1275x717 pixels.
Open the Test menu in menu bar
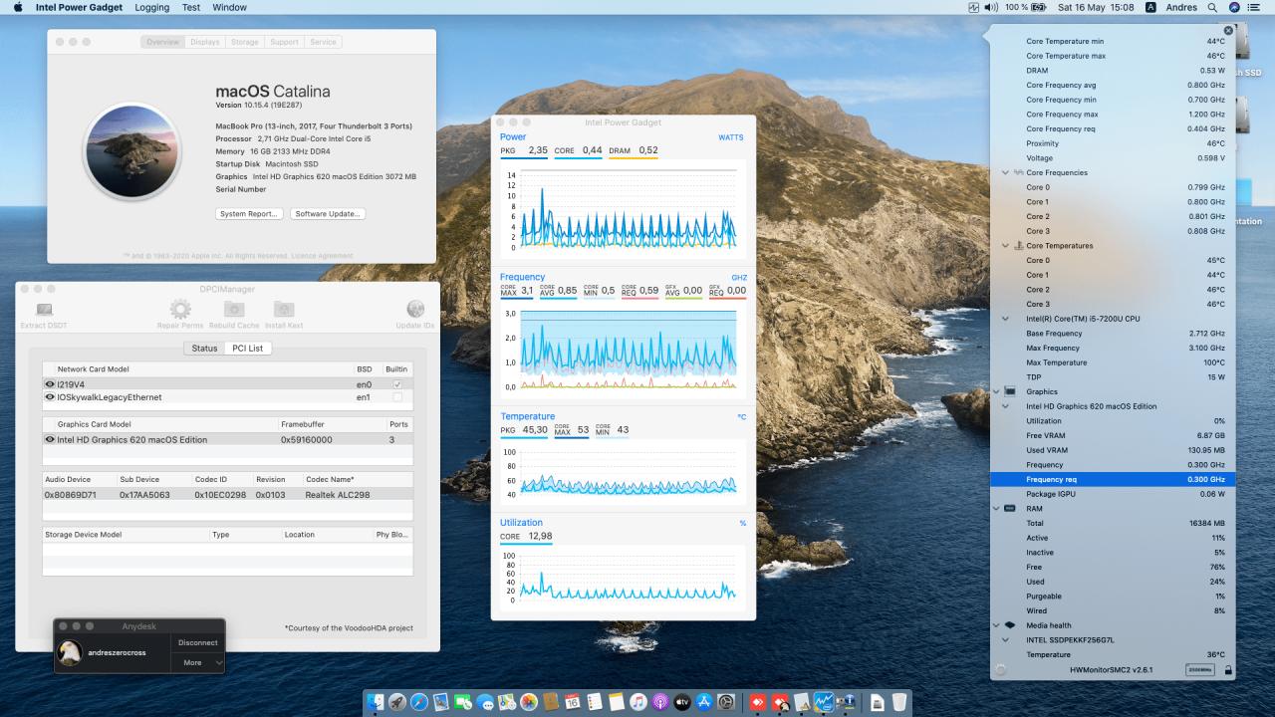(x=191, y=7)
